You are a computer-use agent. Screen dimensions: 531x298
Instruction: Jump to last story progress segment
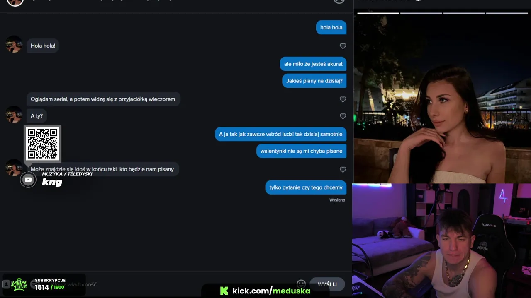(x=507, y=13)
